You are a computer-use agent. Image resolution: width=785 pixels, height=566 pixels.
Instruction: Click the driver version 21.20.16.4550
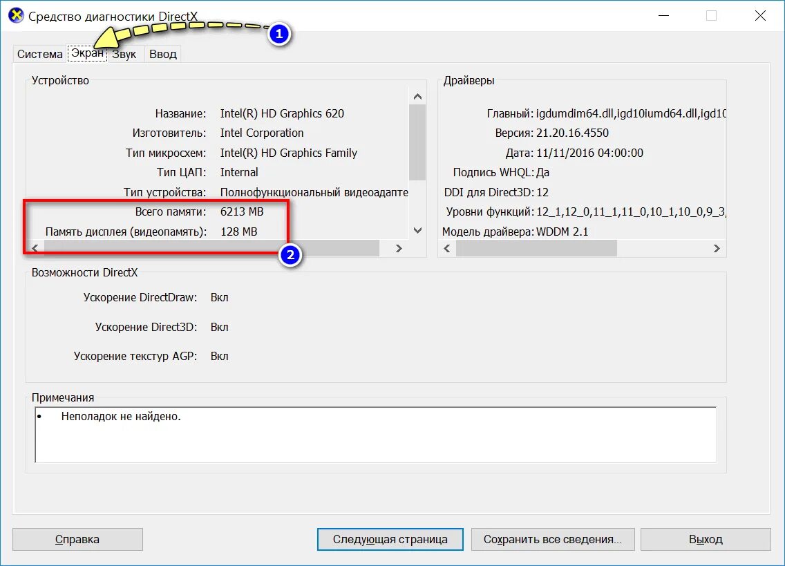(x=572, y=133)
